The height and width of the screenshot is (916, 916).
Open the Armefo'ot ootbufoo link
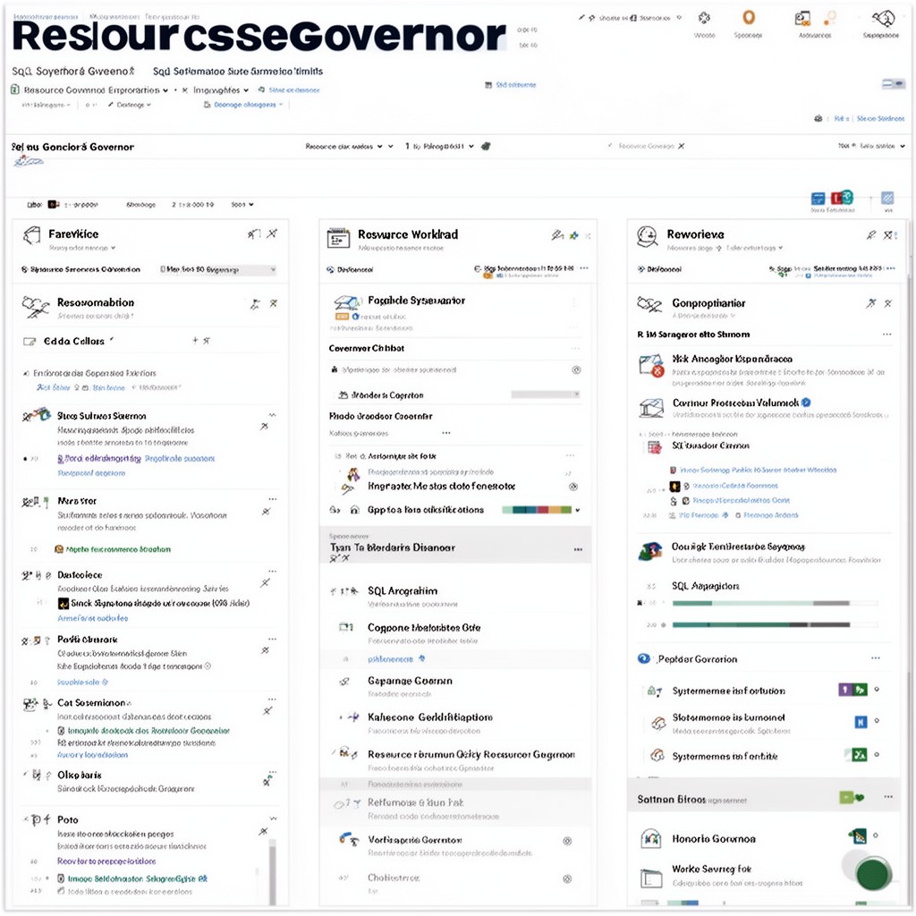[x=93, y=618]
